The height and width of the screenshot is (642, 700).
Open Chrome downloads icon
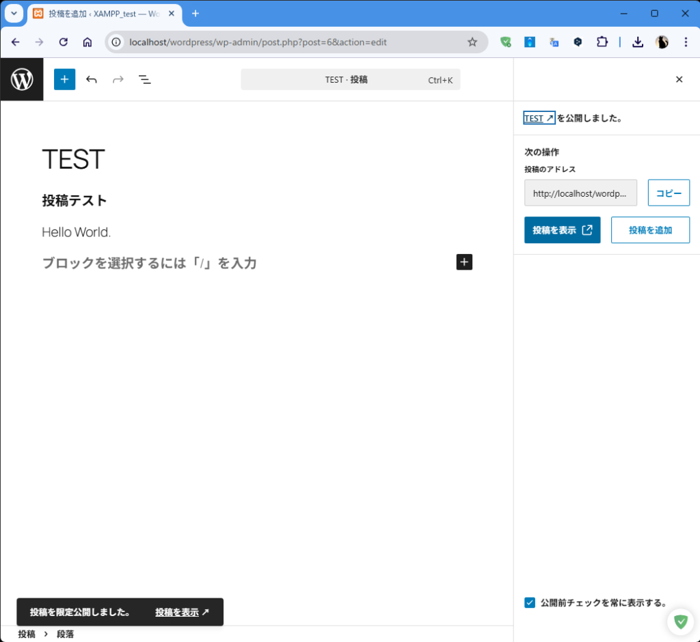(x=637, y=42)
